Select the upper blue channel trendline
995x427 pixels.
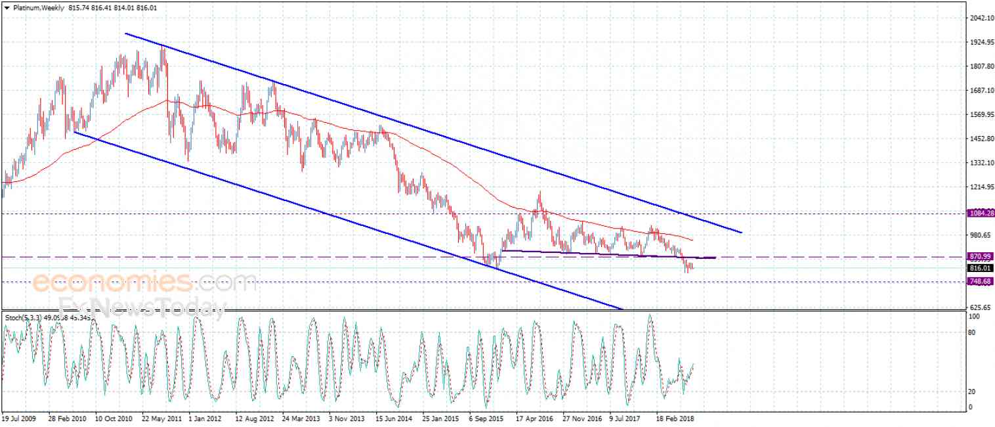[x=433, y=133]
